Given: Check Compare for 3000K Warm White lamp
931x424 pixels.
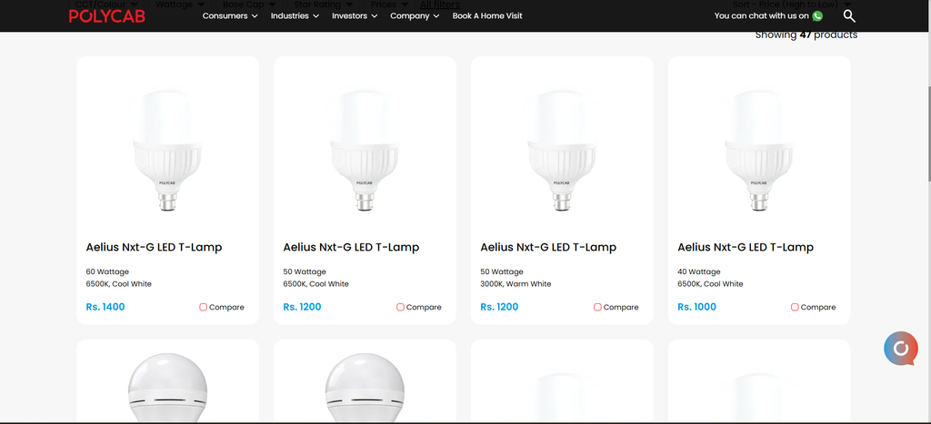Looking at the screenshot, I should [597, 307].
